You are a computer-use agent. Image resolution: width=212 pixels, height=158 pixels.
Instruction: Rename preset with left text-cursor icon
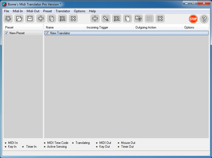click(x=62, y=18)
